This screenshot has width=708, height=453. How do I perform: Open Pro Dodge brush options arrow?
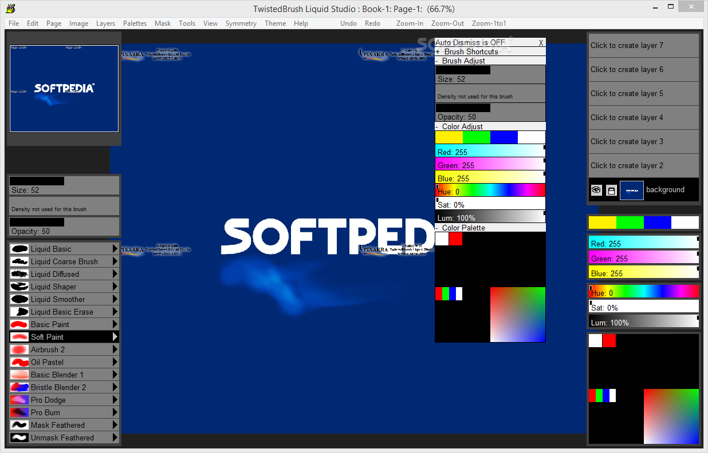[115, 400]
